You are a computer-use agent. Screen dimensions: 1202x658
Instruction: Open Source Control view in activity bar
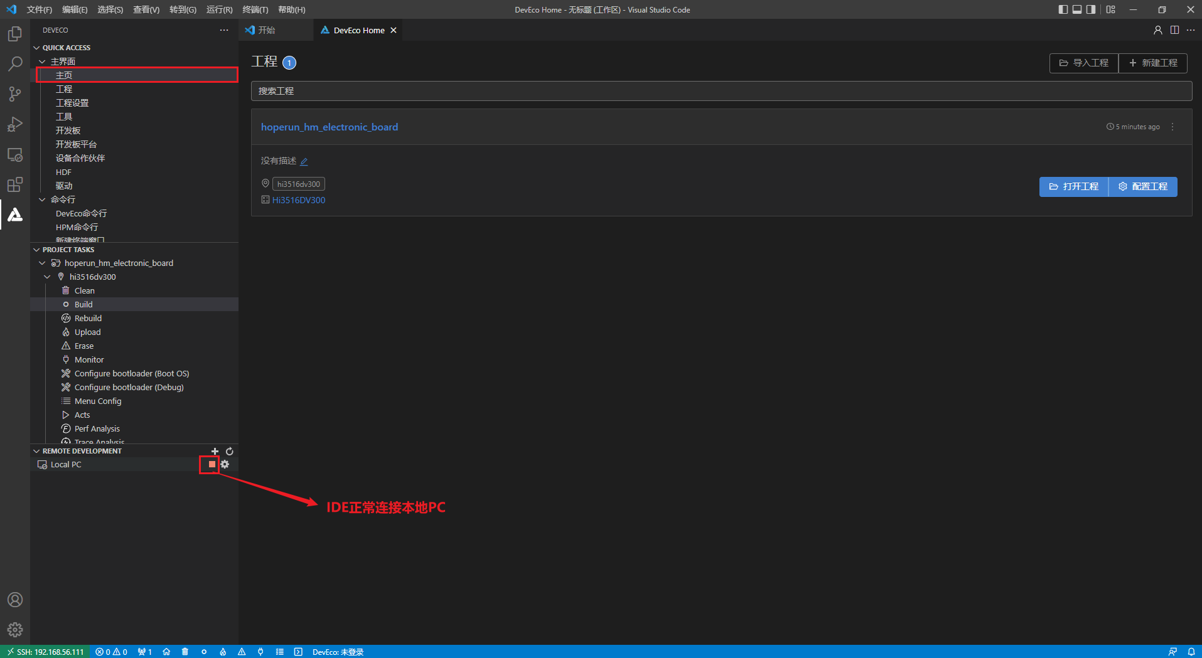click(x=15, y=94)
